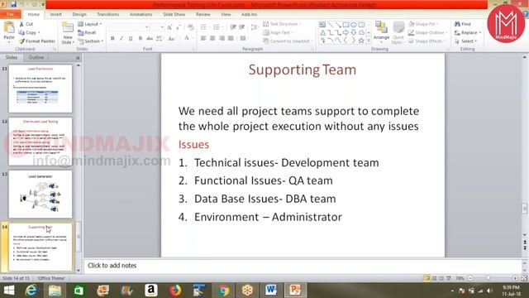Select the Rectangle shape in gallery
The height and width of the screenshot is (298, 529).
tap(346, 25)
